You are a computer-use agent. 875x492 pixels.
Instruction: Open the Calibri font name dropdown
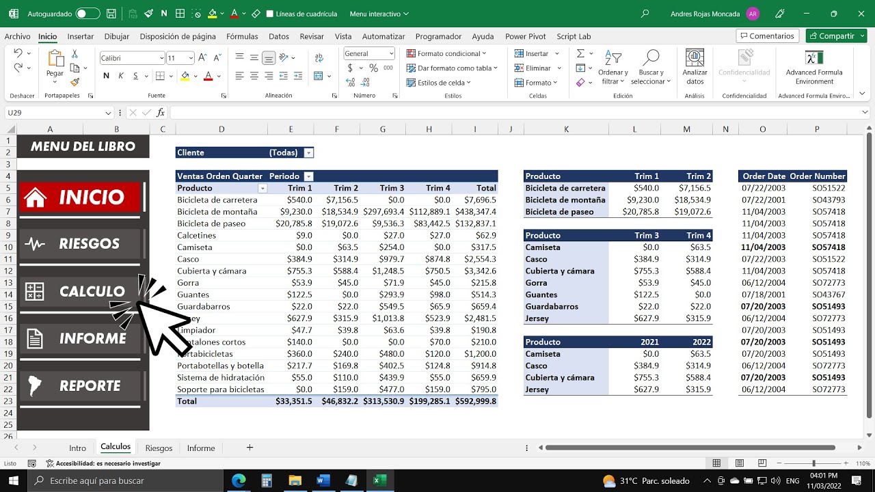(x=162, y=58)
